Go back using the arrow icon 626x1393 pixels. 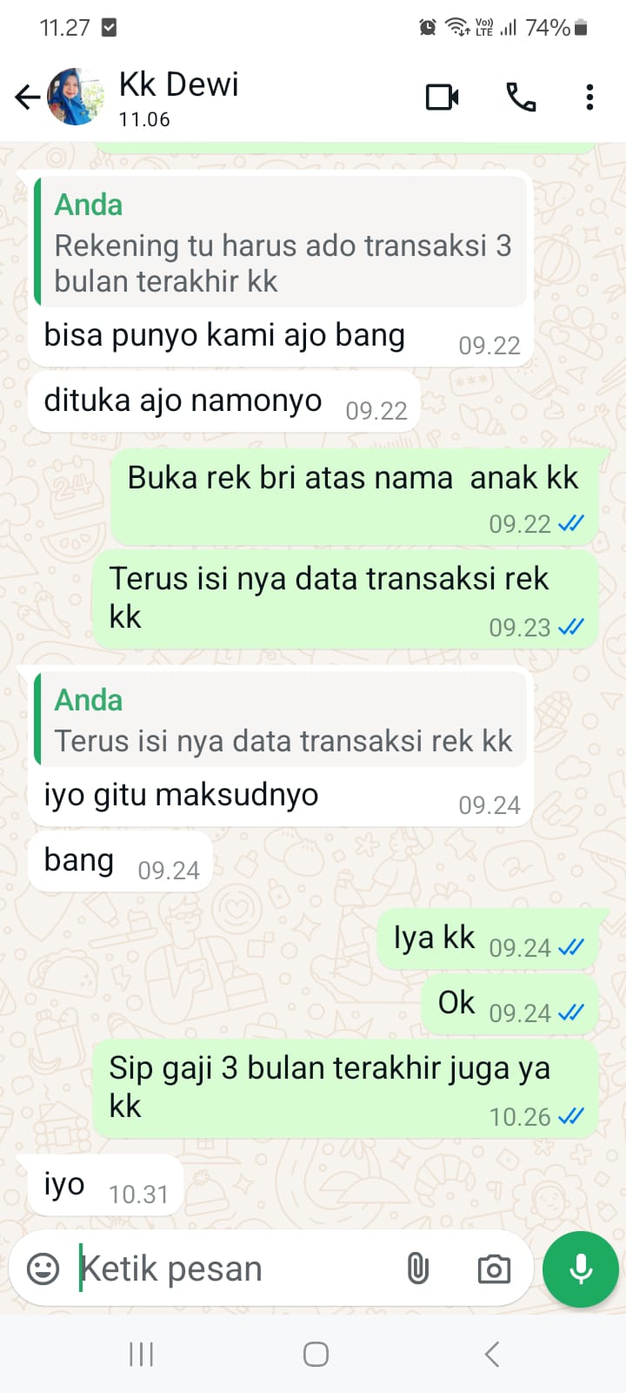[28, 97]
